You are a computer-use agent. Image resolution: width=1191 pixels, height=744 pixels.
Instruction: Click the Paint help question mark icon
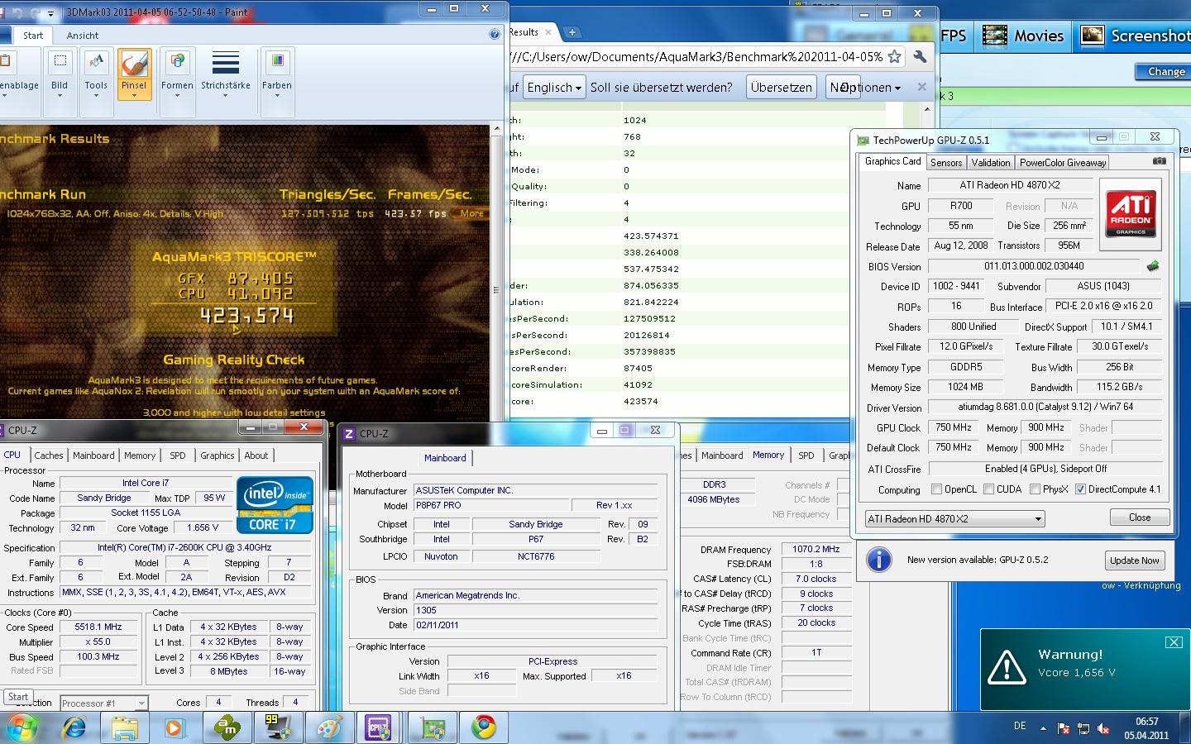click(x=495, y=34)
